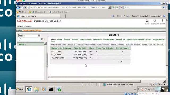The width and height of the screenshot is (170, 95).
Task: Click Cambiar Nombre de Columna button
Action: [x=97, y=44]
